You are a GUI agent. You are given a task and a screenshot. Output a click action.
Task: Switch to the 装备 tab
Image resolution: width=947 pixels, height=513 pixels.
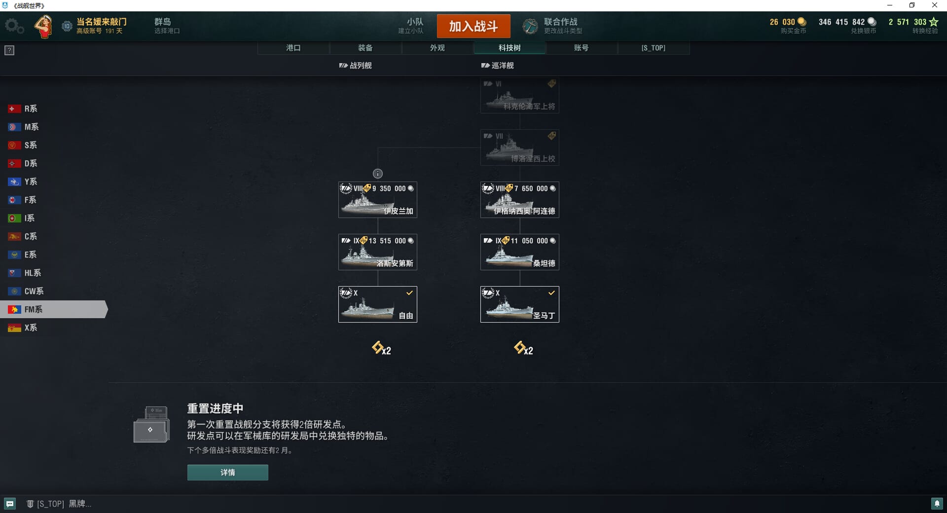[365, 48]
